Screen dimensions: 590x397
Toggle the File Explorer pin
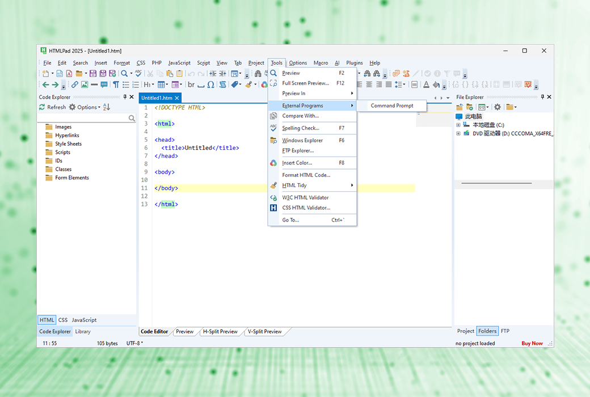(x=542, y=97)
